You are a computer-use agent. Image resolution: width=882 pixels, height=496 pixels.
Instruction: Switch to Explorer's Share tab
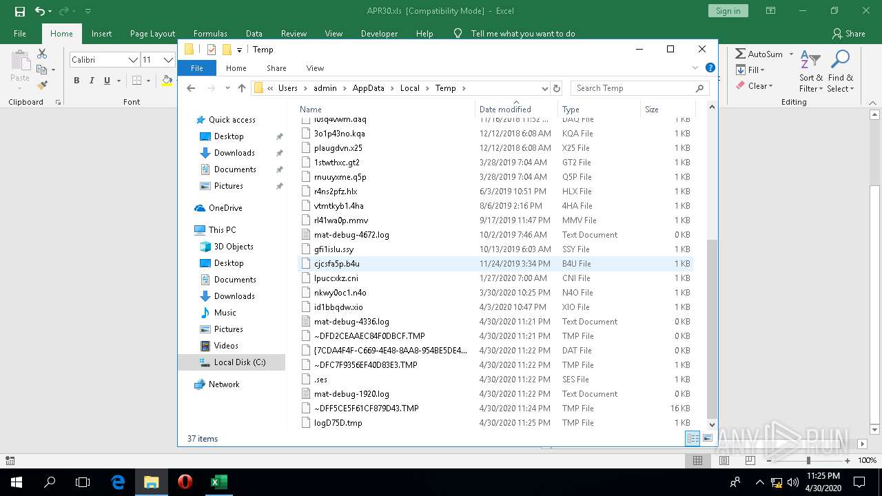click(x=276, y=68)
